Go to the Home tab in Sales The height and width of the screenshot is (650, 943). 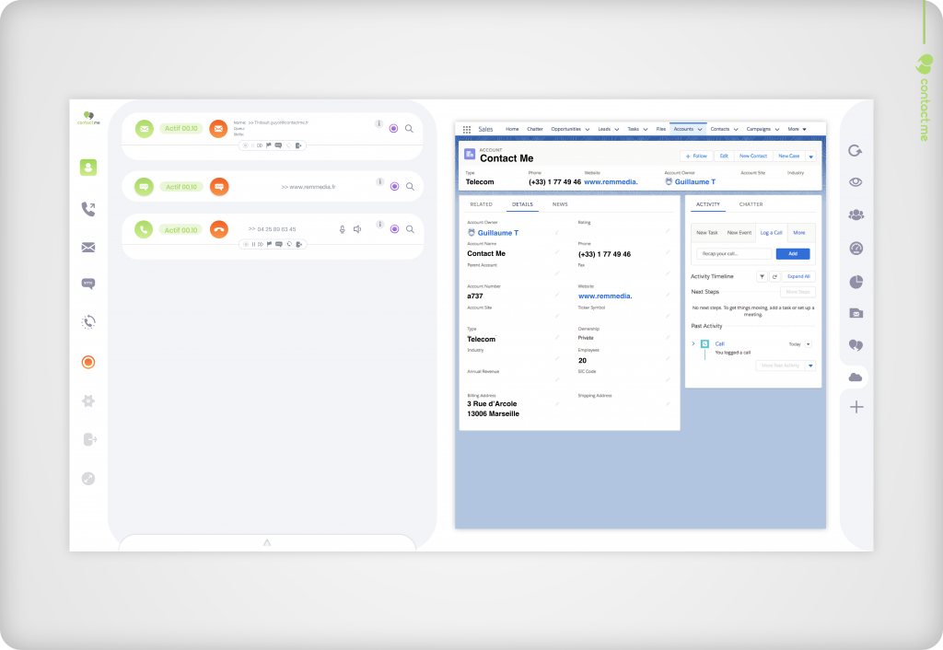pos(512,129)
